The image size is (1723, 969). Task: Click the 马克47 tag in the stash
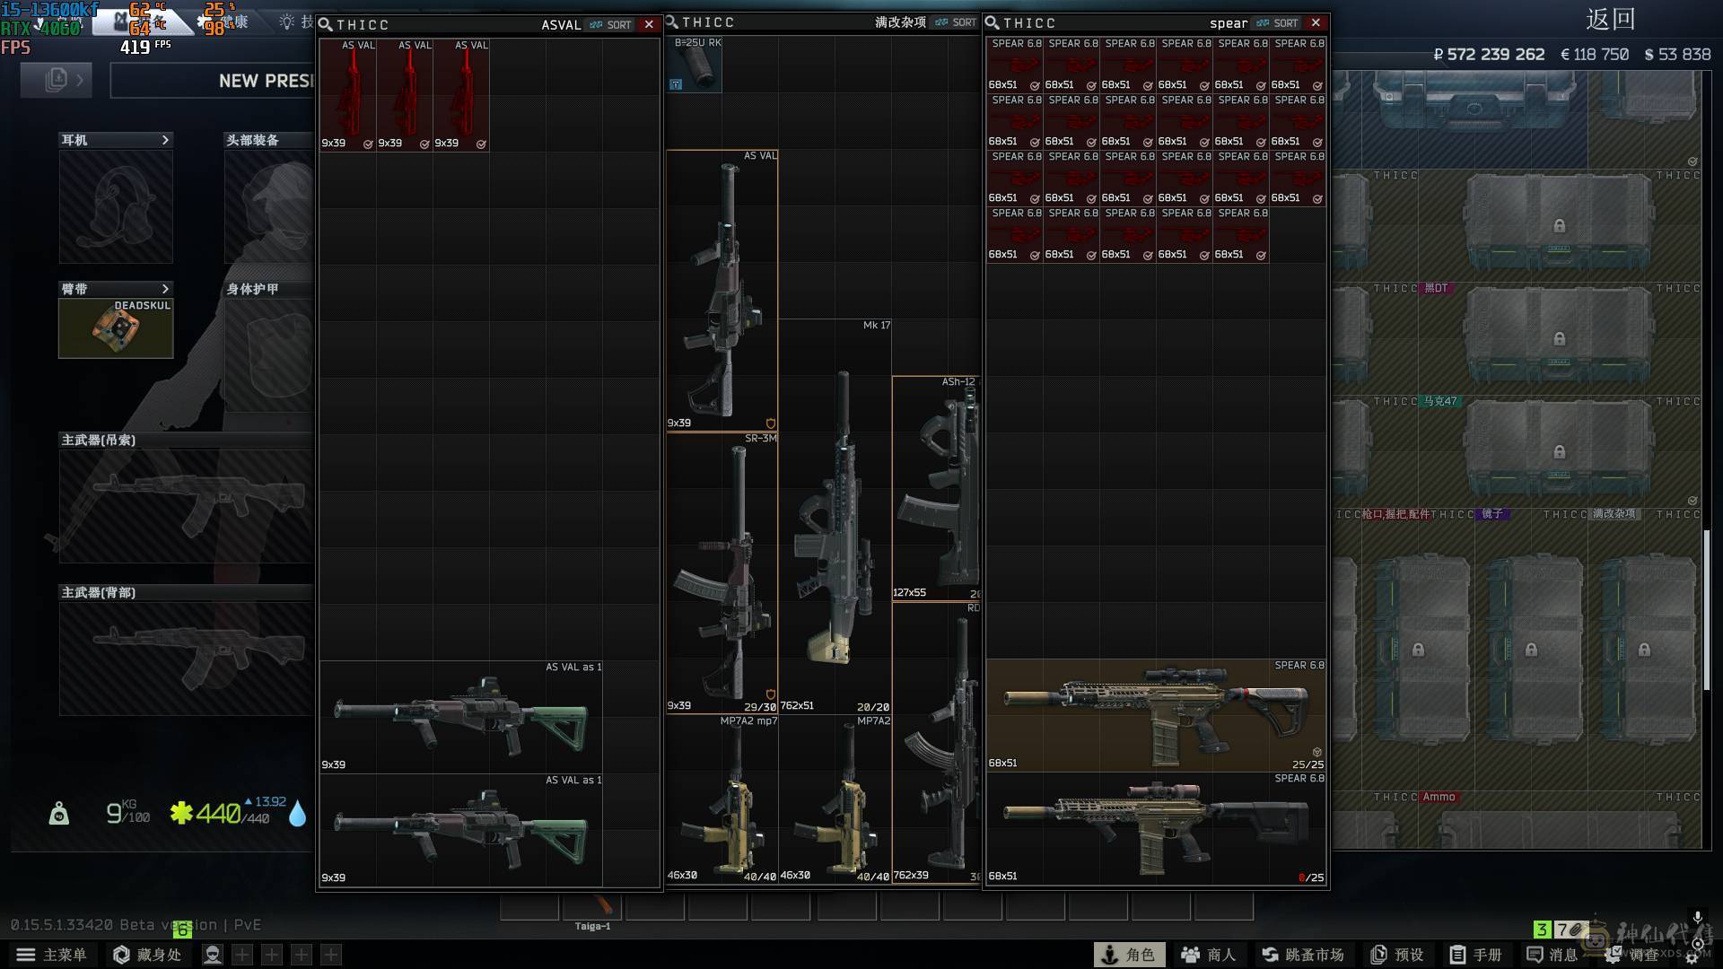[x=1441, y=401]
